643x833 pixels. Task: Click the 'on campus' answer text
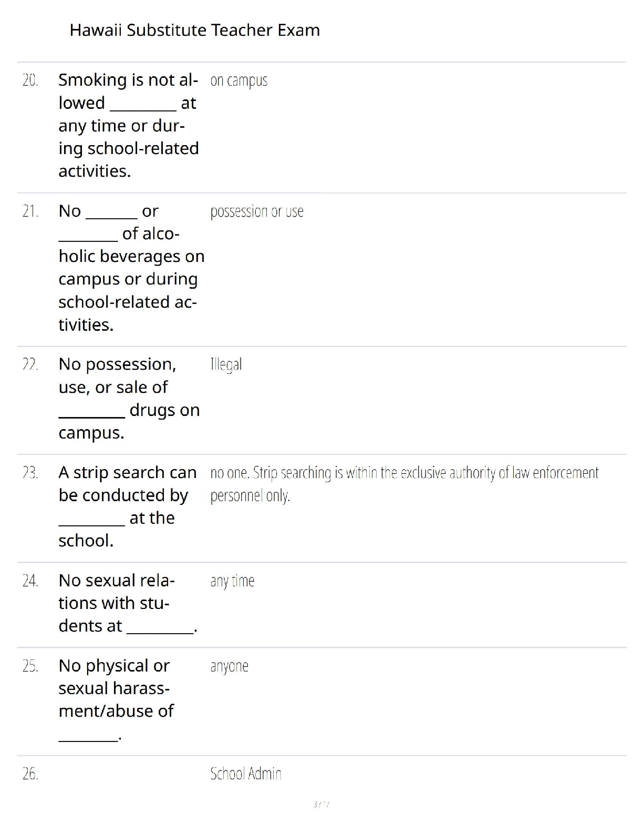239,80
